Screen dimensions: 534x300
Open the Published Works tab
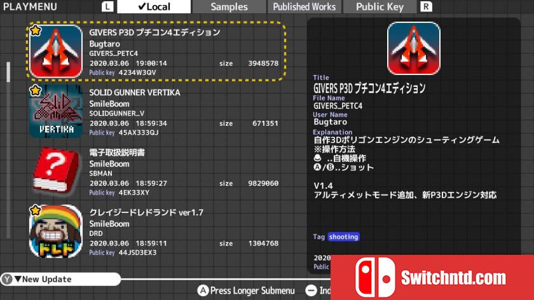click(304, 6)
